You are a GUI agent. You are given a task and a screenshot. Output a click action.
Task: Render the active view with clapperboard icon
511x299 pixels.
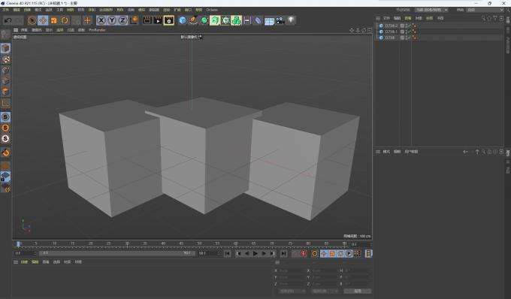coord(147,20)
